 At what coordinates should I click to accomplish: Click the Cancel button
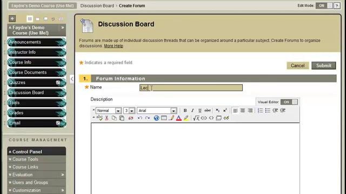298,66
